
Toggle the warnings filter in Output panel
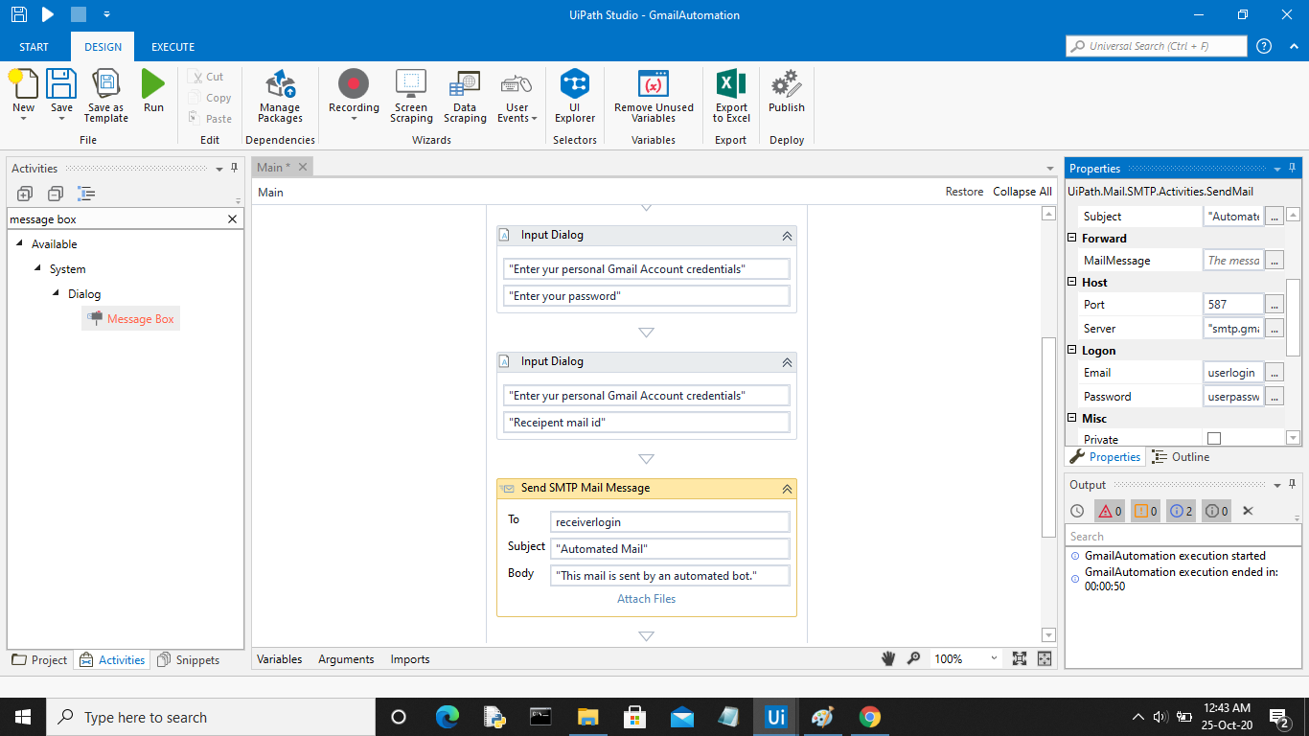[1145, 511]
